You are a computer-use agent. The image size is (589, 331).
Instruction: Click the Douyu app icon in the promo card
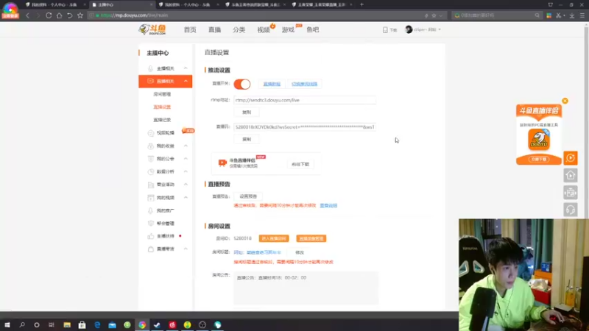click(x=539, y=140)
